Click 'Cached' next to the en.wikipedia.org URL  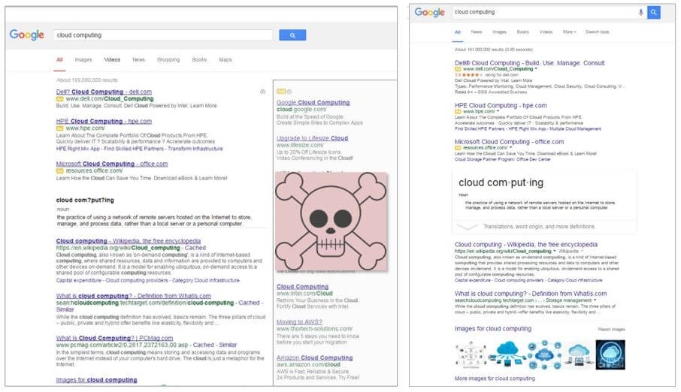[x=195, y=248]
